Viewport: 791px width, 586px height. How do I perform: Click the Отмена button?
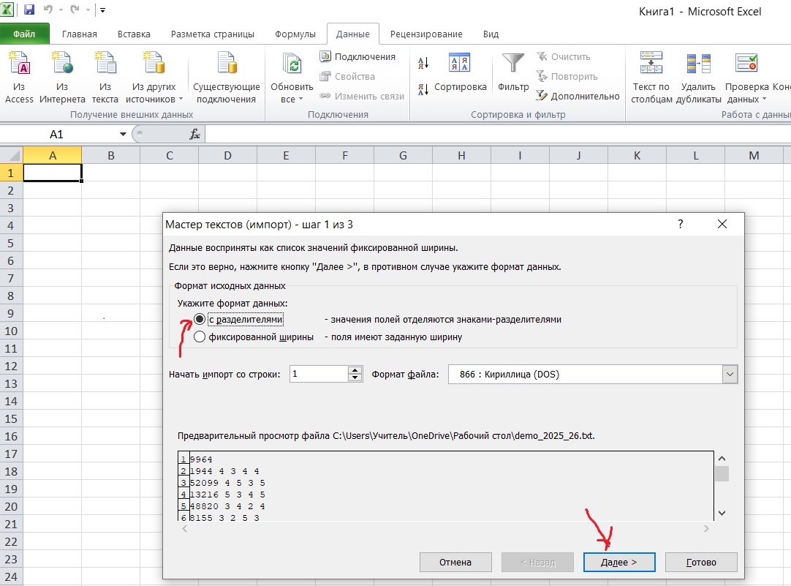pyautogui.click(x=455, y=562)
